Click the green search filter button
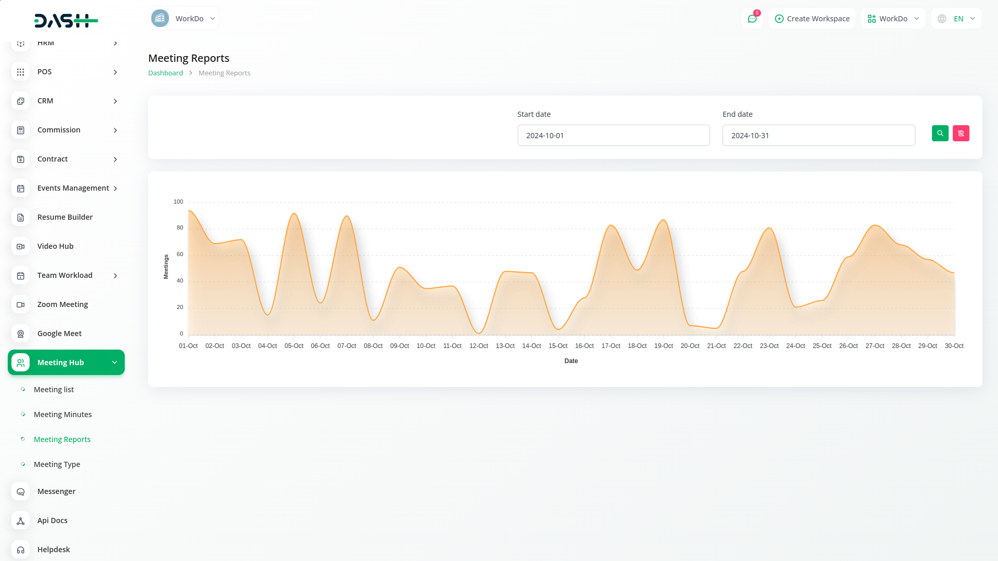 click(x=940, y=133)
